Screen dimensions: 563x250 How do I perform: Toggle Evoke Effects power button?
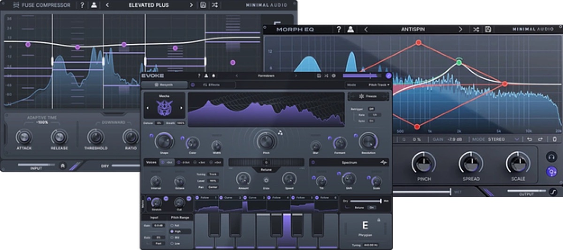193,85
